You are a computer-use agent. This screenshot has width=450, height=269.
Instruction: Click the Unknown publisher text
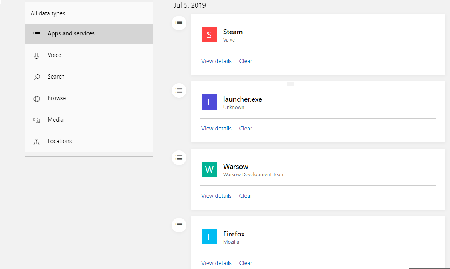(234, 107)
